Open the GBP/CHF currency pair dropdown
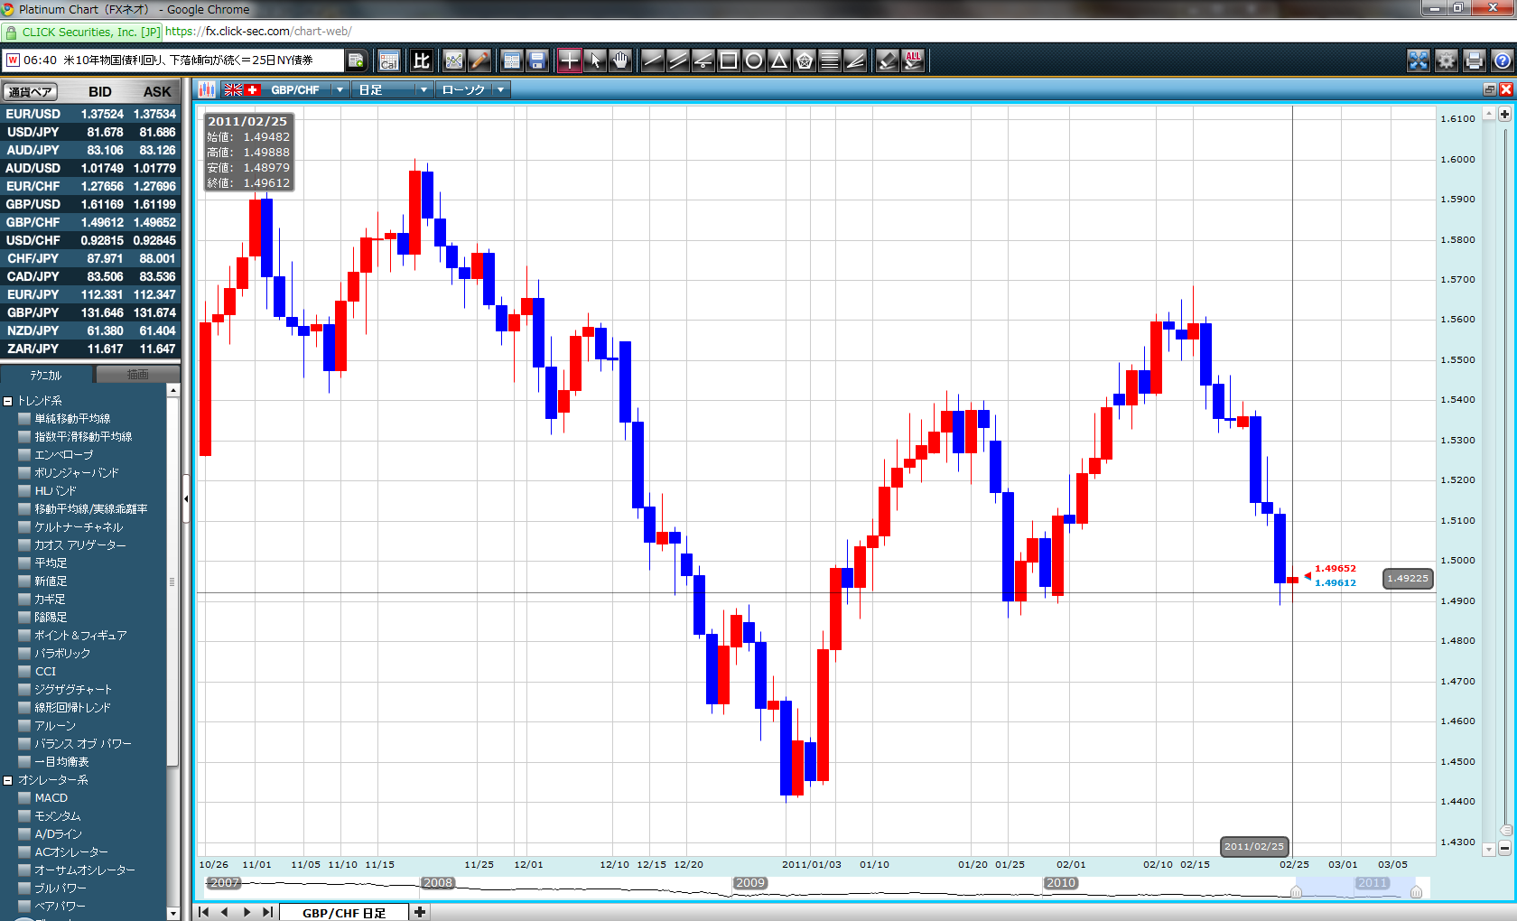Image resolution: width=1517 pixels, height=921 pixels. tap(340, 90)
